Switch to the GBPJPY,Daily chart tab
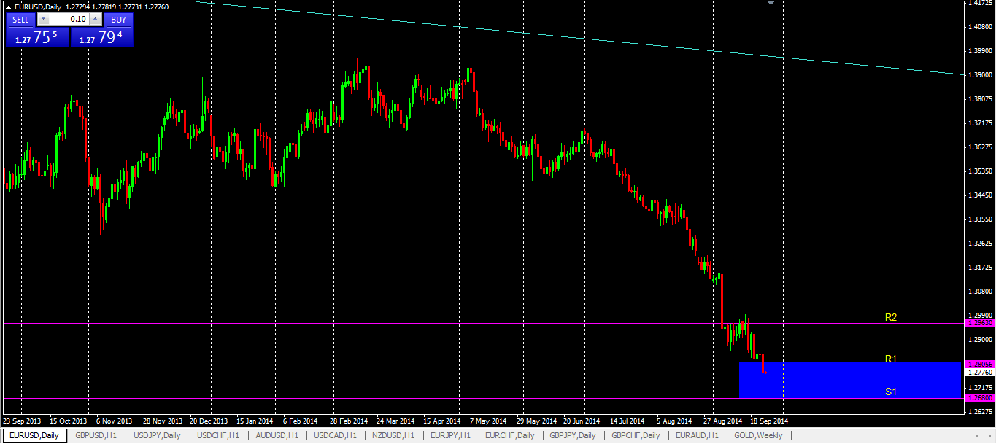996x444 pixels. pos(573,435)
